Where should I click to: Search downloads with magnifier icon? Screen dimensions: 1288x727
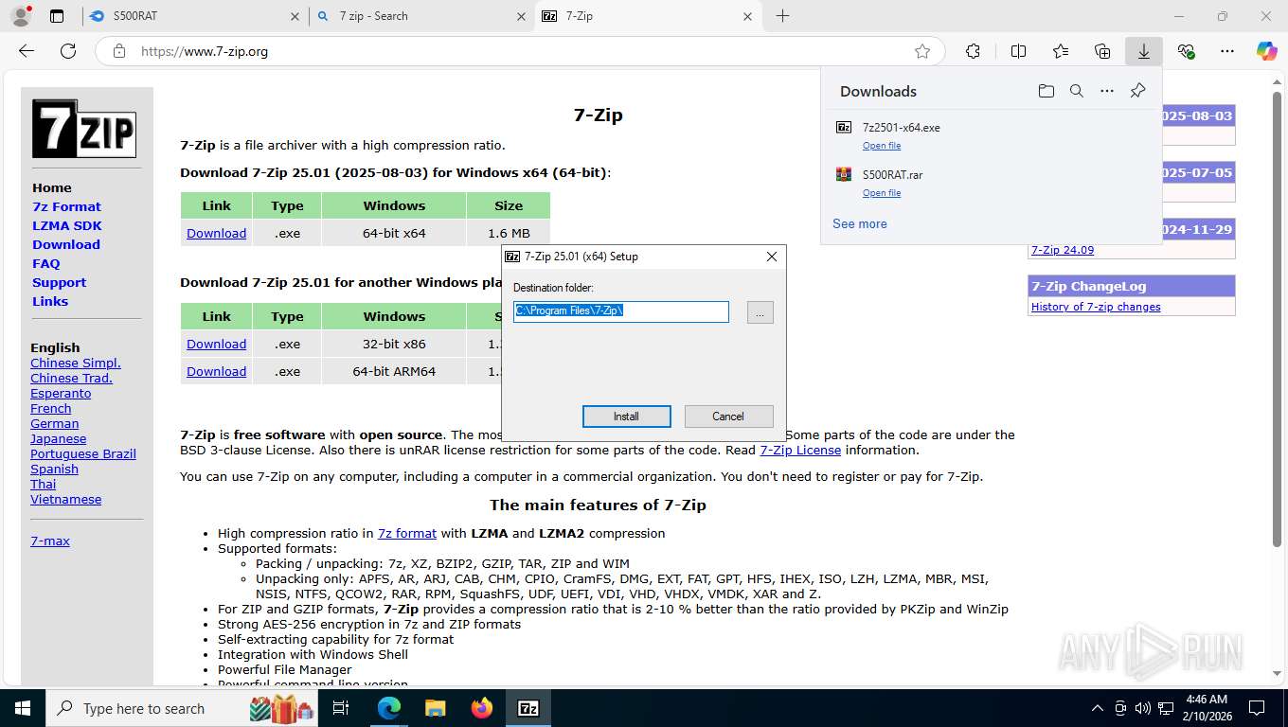(x=1076, y=91)
